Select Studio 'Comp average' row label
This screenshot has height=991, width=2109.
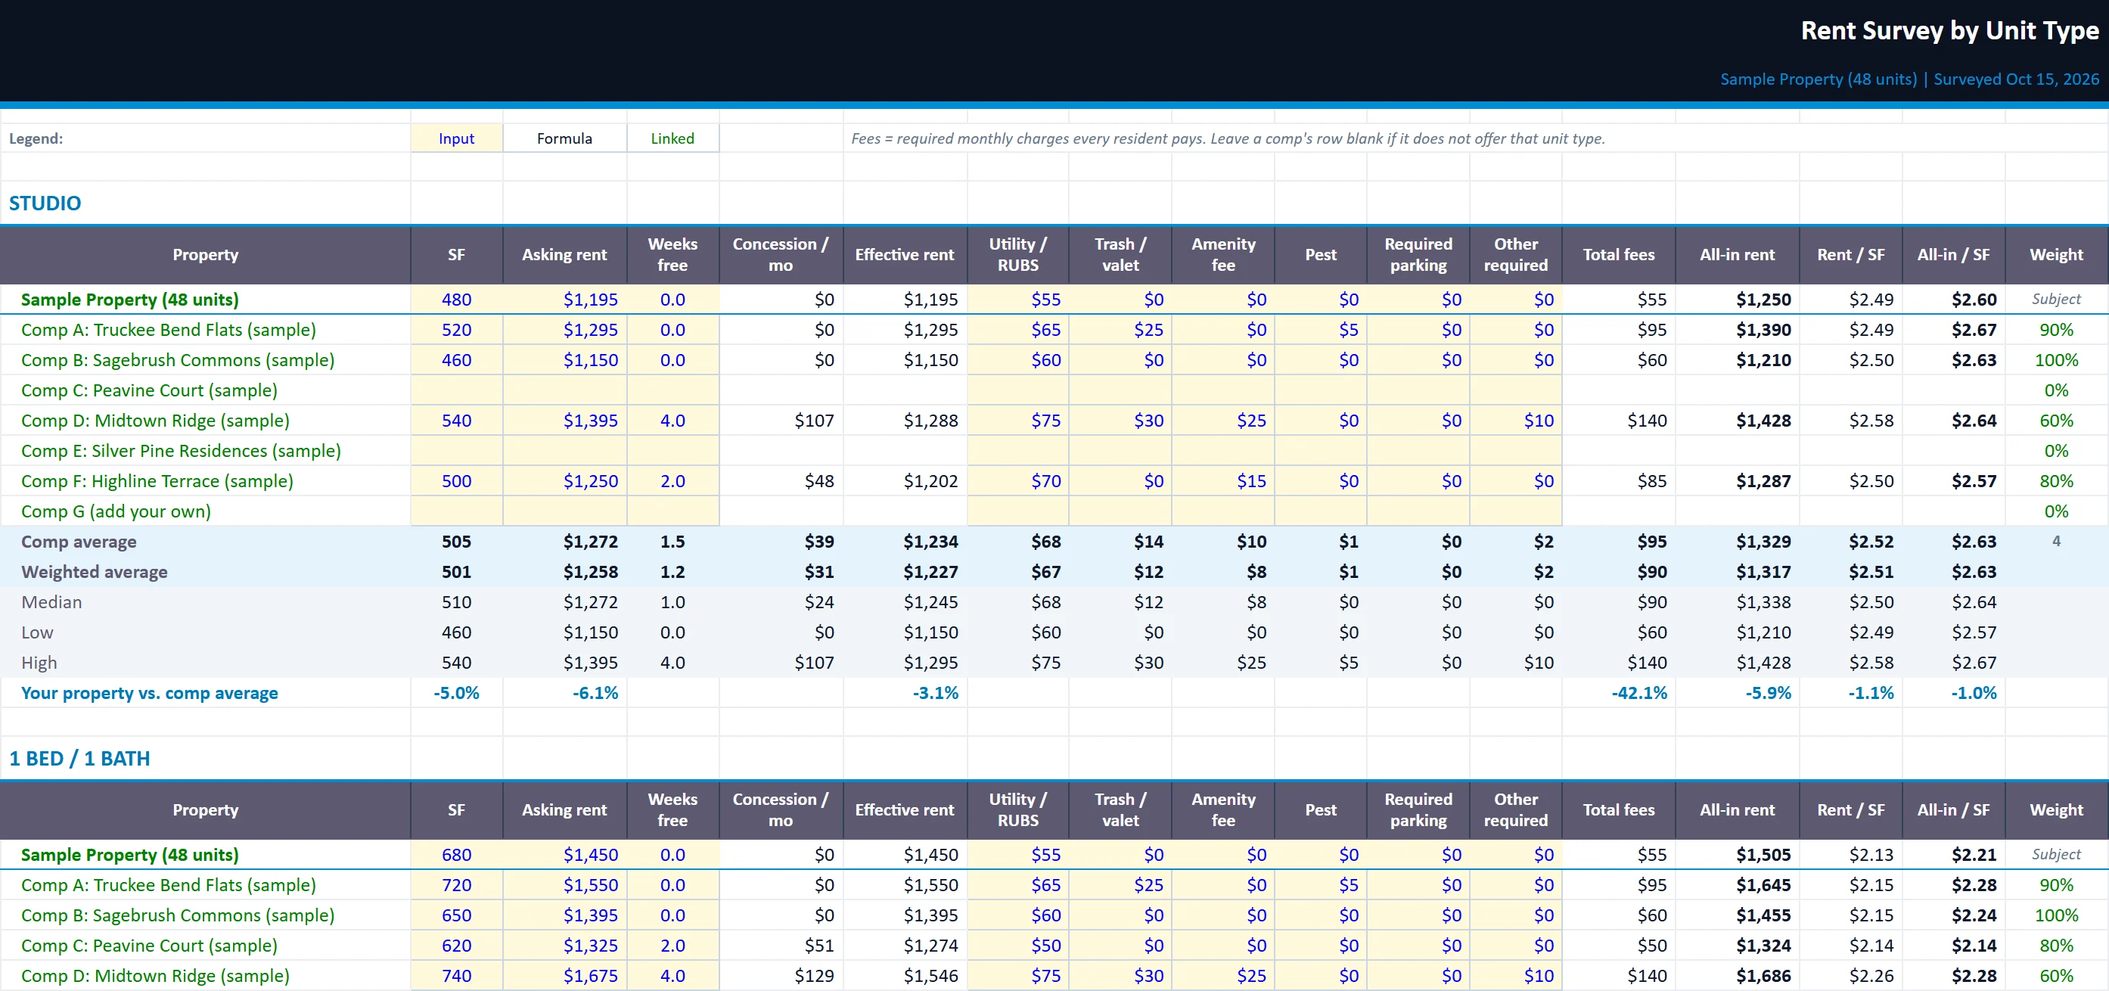pyautogui.click(x=79, y=542)
